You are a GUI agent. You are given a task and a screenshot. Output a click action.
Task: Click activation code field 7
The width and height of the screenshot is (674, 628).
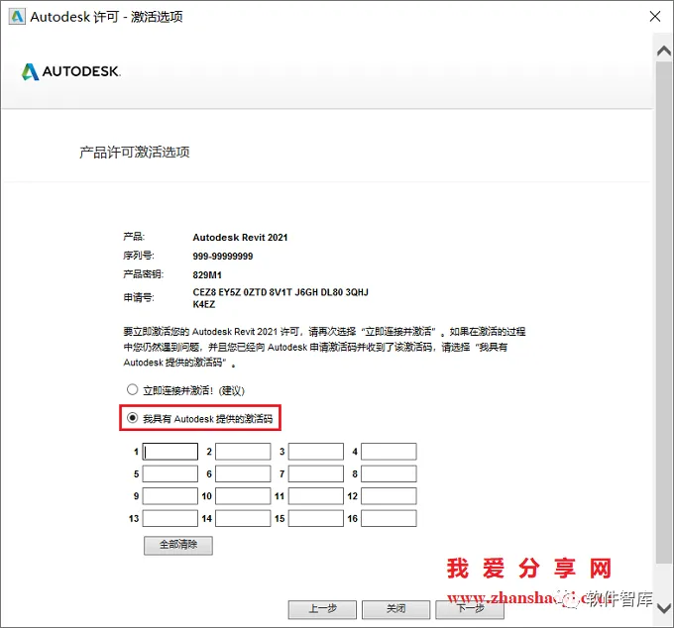click(x=316, y=473)
